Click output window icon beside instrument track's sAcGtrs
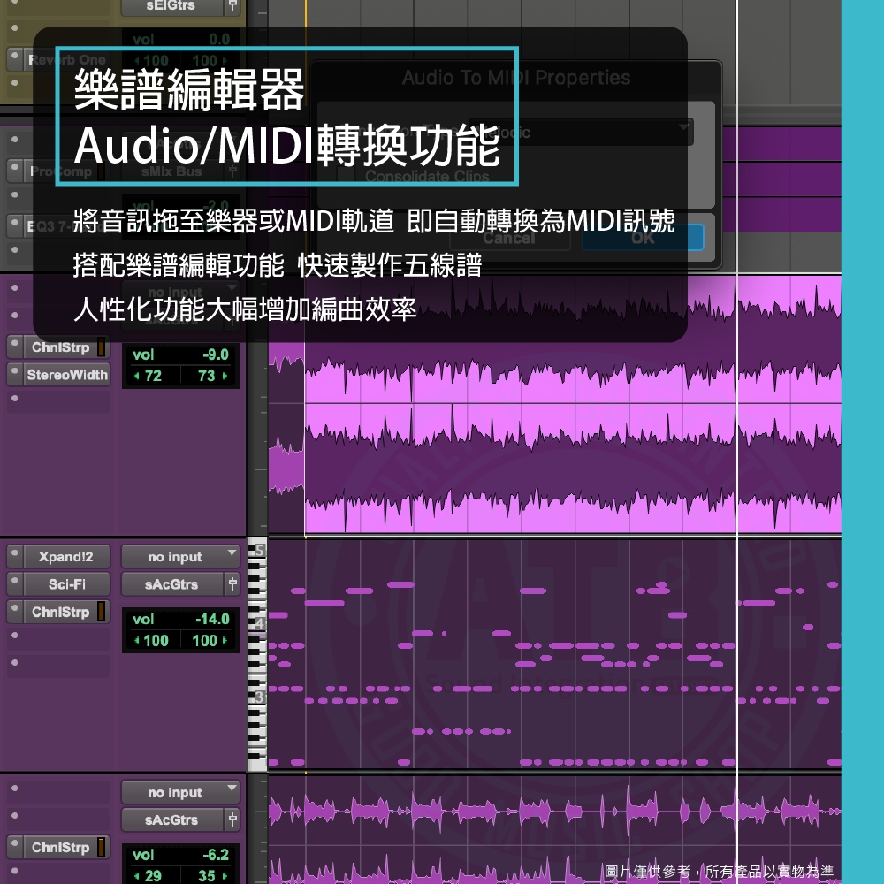 232,584
